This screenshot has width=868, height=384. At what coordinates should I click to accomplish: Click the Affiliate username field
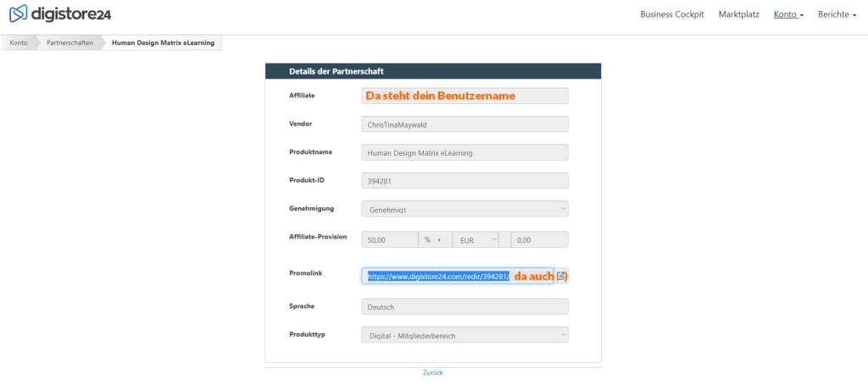pyautogui.click(x=465, y=96)
